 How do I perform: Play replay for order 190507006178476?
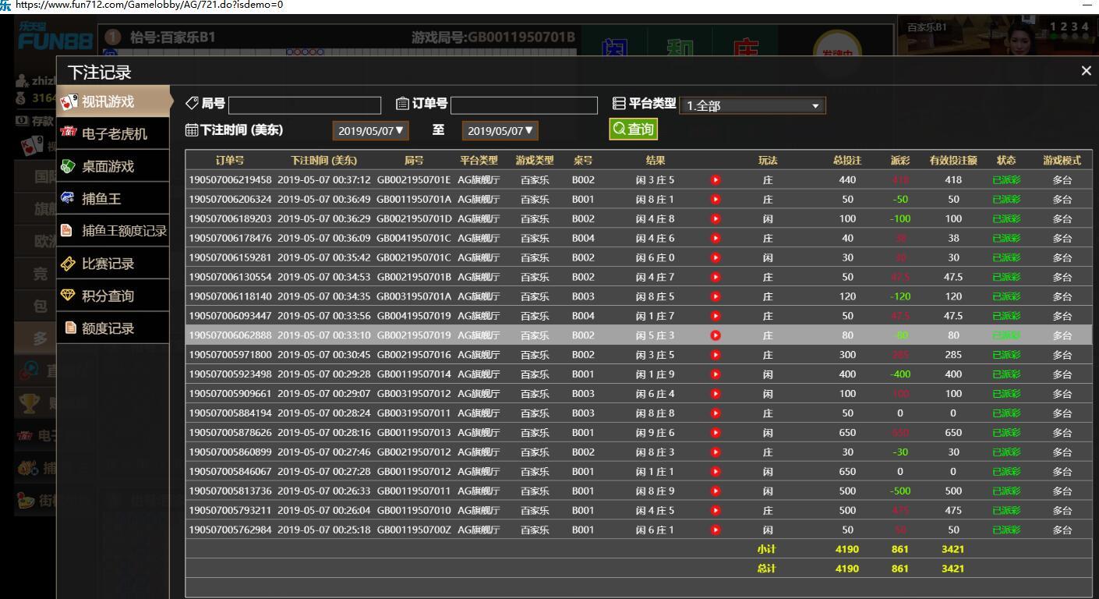pyautogui.click(x=716, y=239)
